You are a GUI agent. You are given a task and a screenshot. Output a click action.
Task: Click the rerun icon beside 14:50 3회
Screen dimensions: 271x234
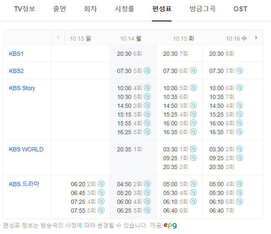coord(193,105)
